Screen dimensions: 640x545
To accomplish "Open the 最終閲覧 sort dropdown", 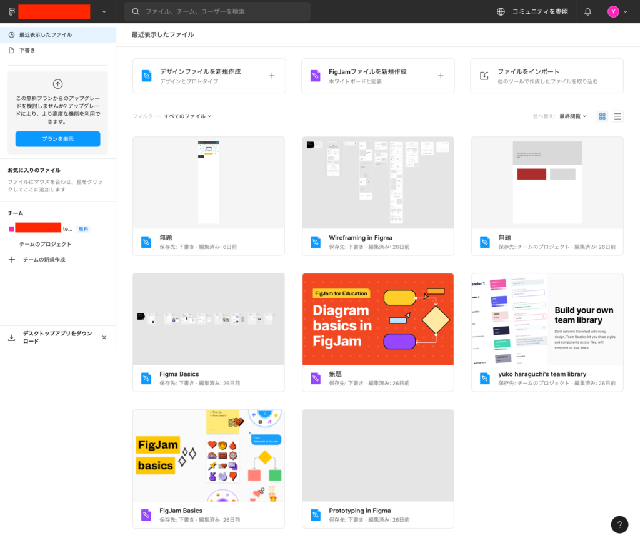I will tap(572, 116).
